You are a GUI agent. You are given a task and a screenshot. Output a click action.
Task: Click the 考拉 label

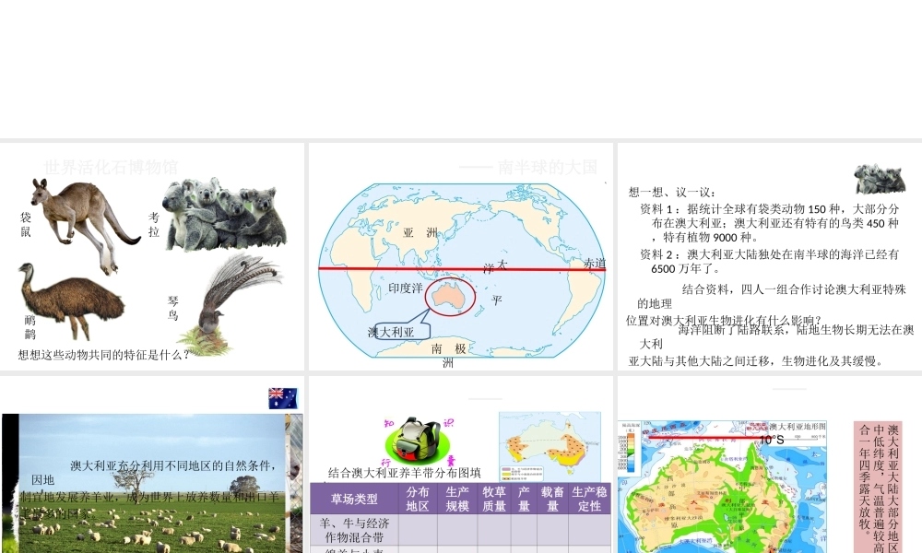tap(154, 225)
